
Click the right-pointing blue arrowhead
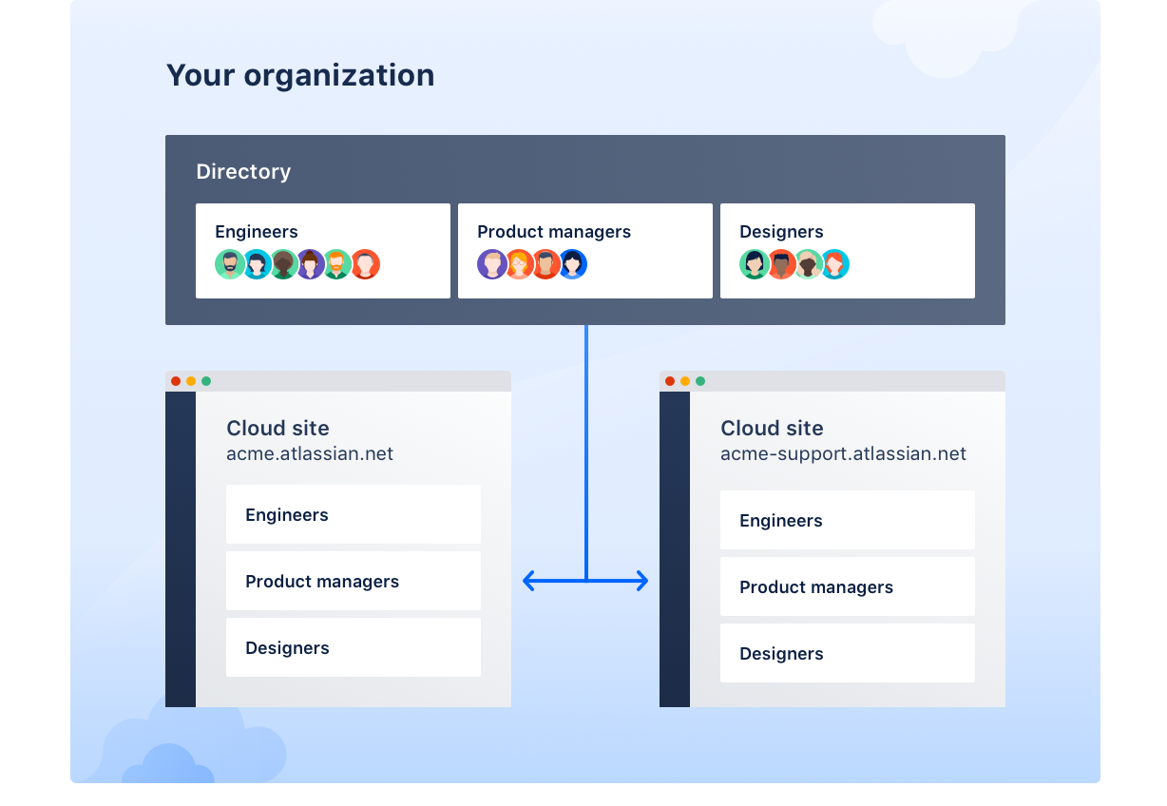click(x=641, y=580)
